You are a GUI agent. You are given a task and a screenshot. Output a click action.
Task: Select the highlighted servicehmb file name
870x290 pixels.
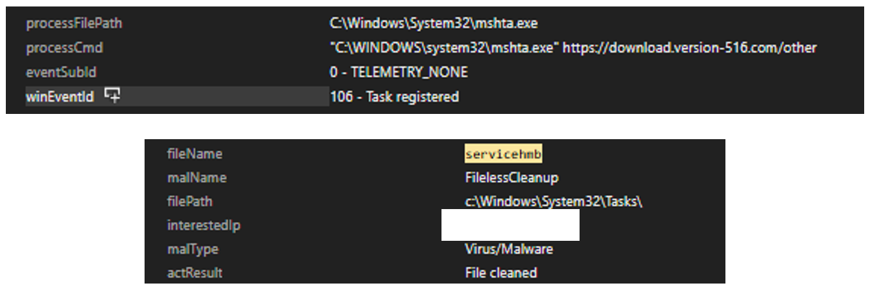click(503, 154)
